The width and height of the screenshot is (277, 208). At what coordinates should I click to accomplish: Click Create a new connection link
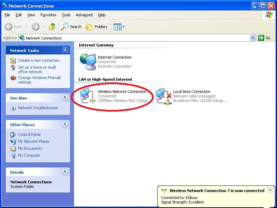39,60
